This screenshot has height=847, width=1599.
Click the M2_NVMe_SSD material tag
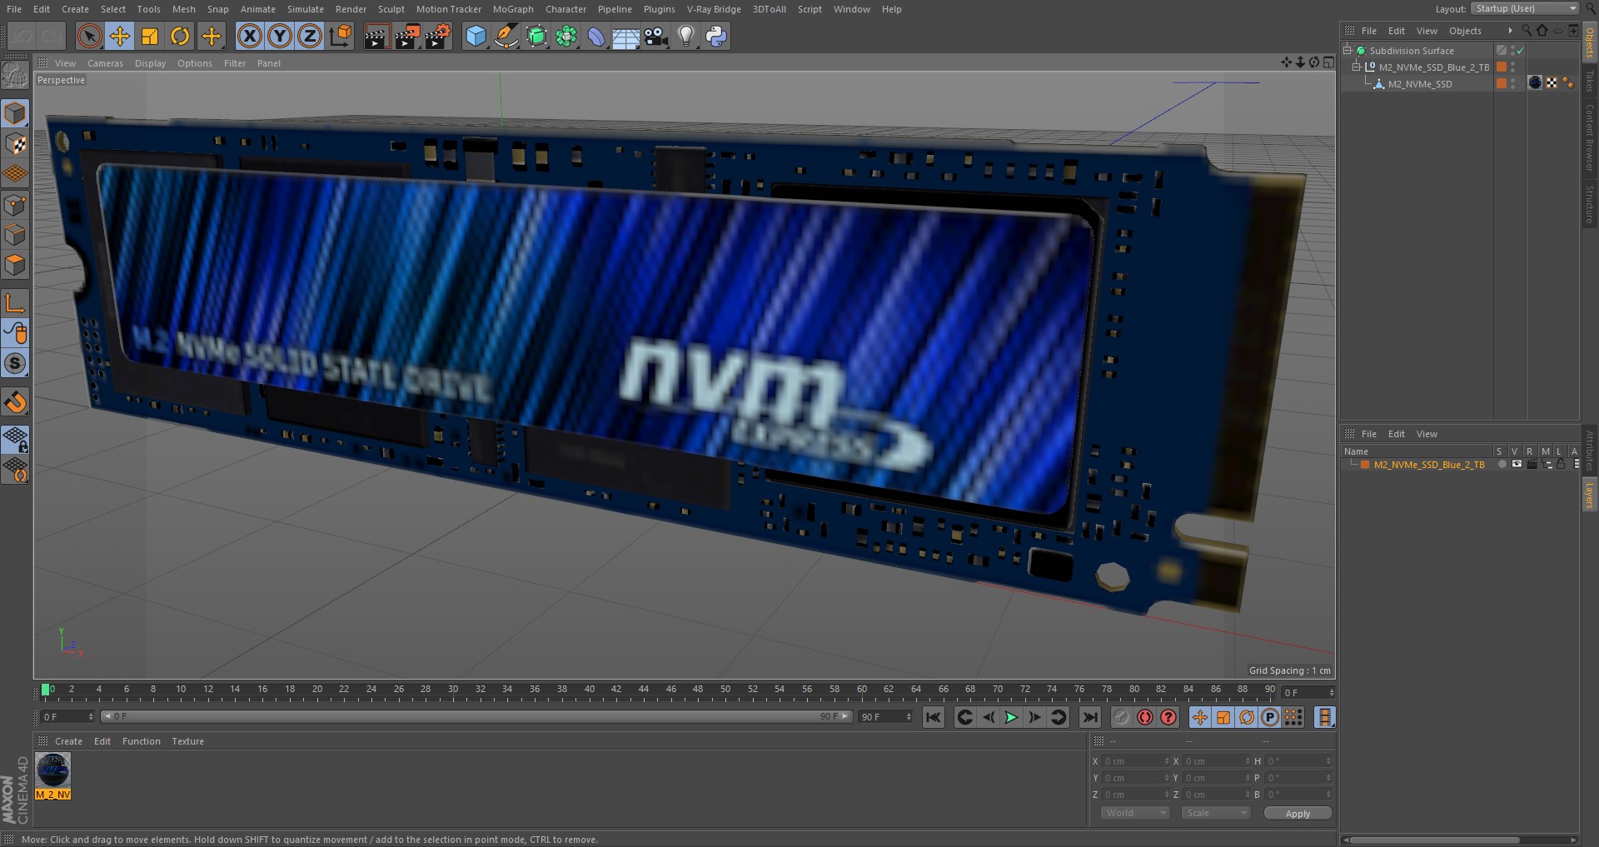pyautogui.click(x=1536, y=82)
